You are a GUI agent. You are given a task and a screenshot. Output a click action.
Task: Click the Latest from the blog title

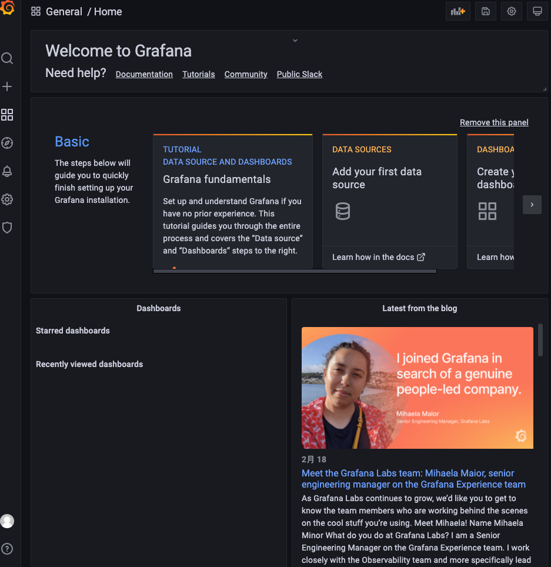pyautogui.click(x=419, y=308)
